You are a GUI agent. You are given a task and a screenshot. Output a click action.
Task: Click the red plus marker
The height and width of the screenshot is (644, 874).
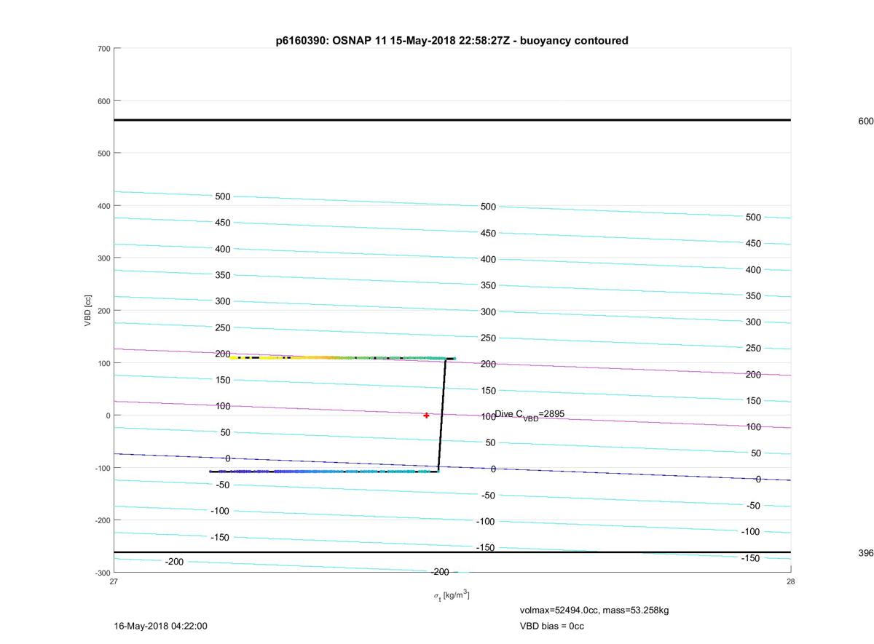click(x=426, y=416)
